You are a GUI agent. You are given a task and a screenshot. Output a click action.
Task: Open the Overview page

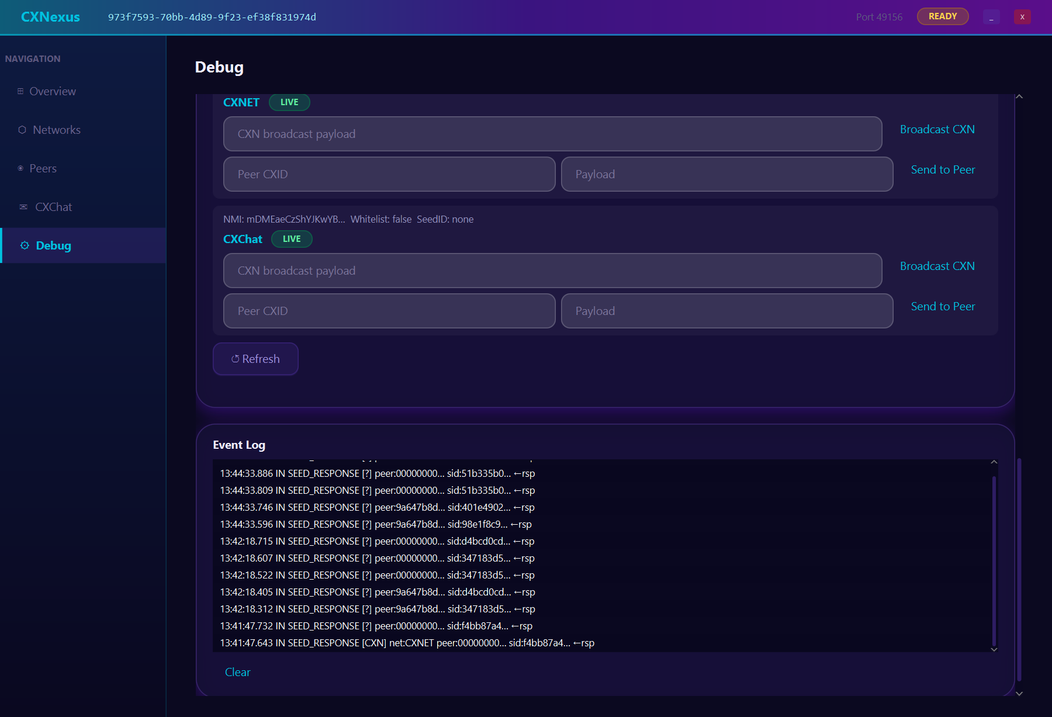(x=83, y=91)
